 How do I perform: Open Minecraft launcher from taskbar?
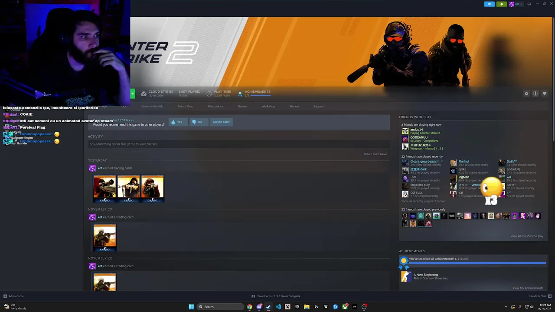(287, 307)
